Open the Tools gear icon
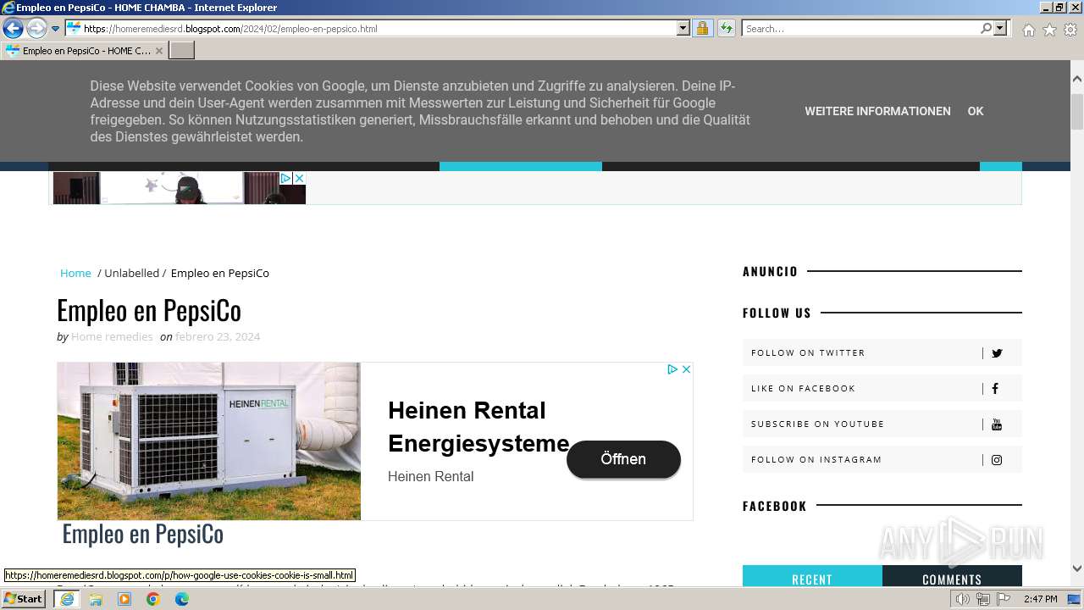 [x=1070, y=30]
